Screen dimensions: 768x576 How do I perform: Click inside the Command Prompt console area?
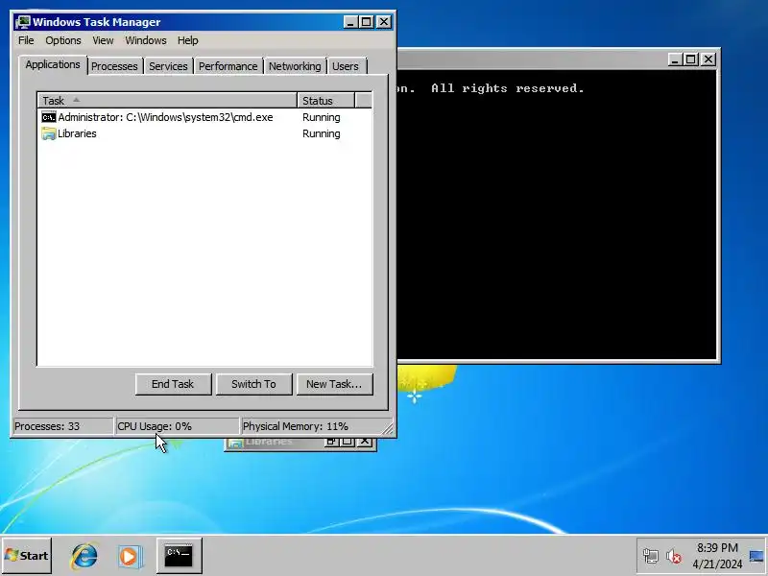point(557,215)
